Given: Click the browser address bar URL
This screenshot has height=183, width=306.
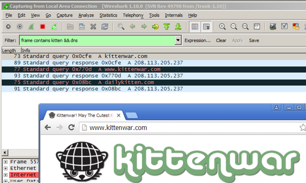Looking at the screenshot, I should click(x=118, y=128).
